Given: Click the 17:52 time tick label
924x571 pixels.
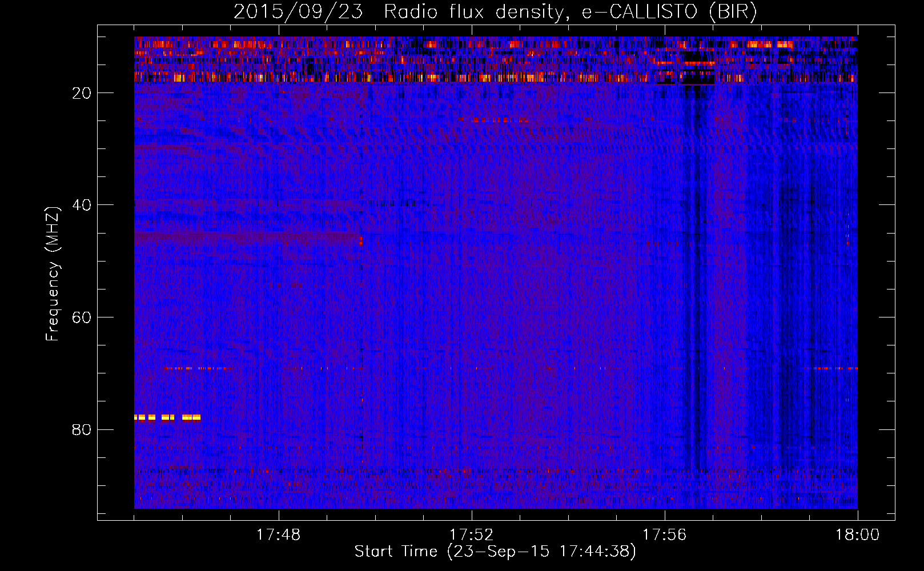Looking at the screenshot, I should (x=471, y=535).
